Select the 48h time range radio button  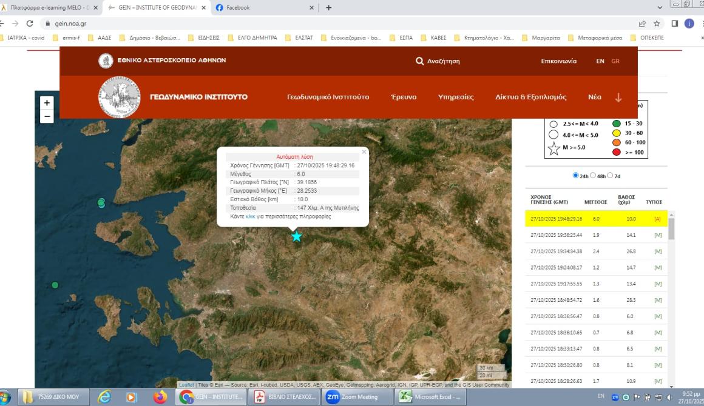point(594,176)
